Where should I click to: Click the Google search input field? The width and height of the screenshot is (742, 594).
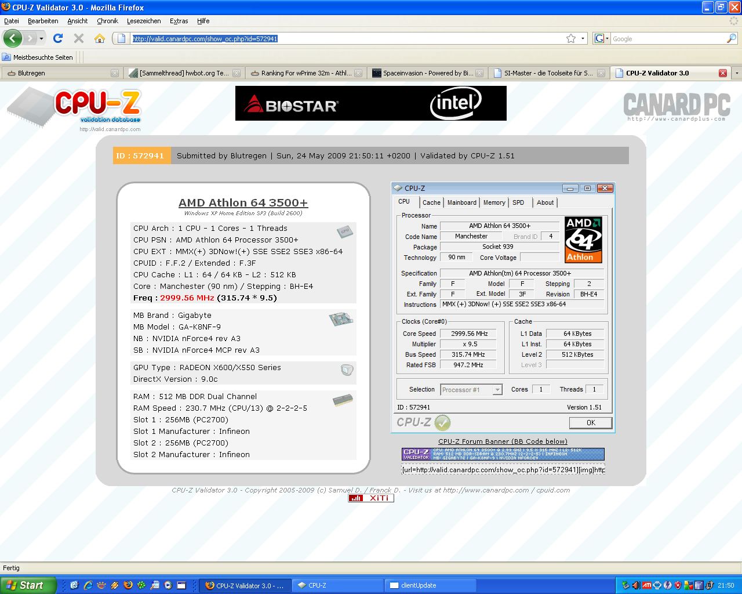pyautogui.click(x=668, y=38)
